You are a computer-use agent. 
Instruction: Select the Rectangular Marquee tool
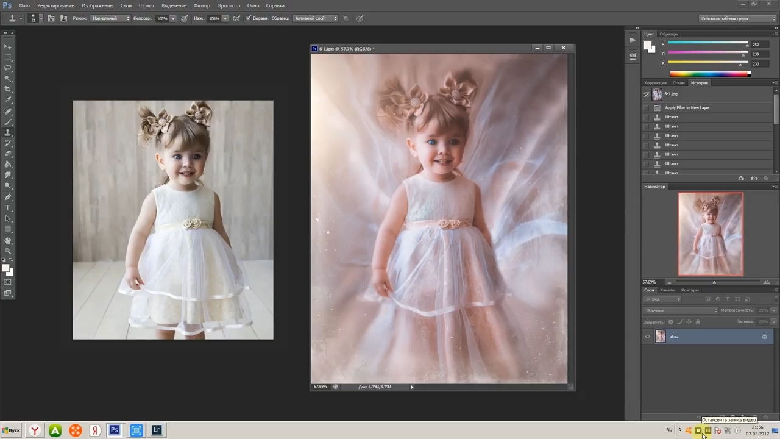click(8, 57)
